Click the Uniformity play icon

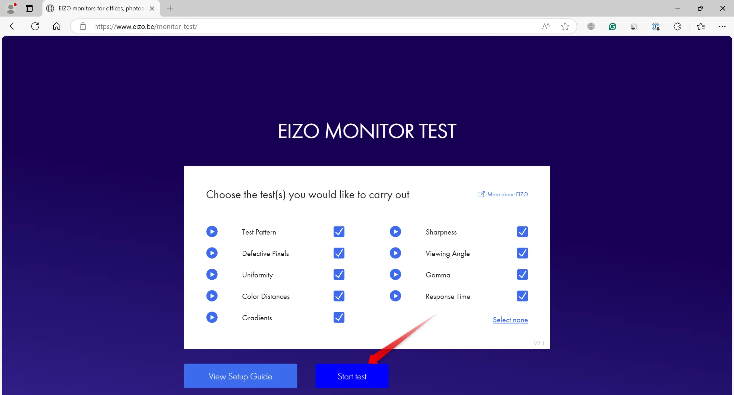click(x=212, y=275)
